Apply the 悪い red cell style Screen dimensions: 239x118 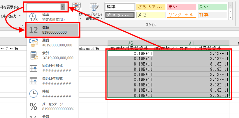181,7
